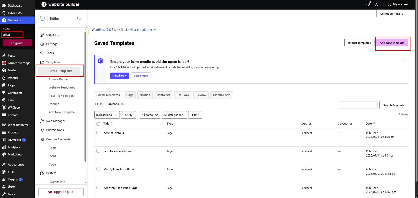The height and width of the screenshot is (198, 418).
Task: Tick the checkbox for Monthly Plan Price Page
Action: tap(98, 188)
